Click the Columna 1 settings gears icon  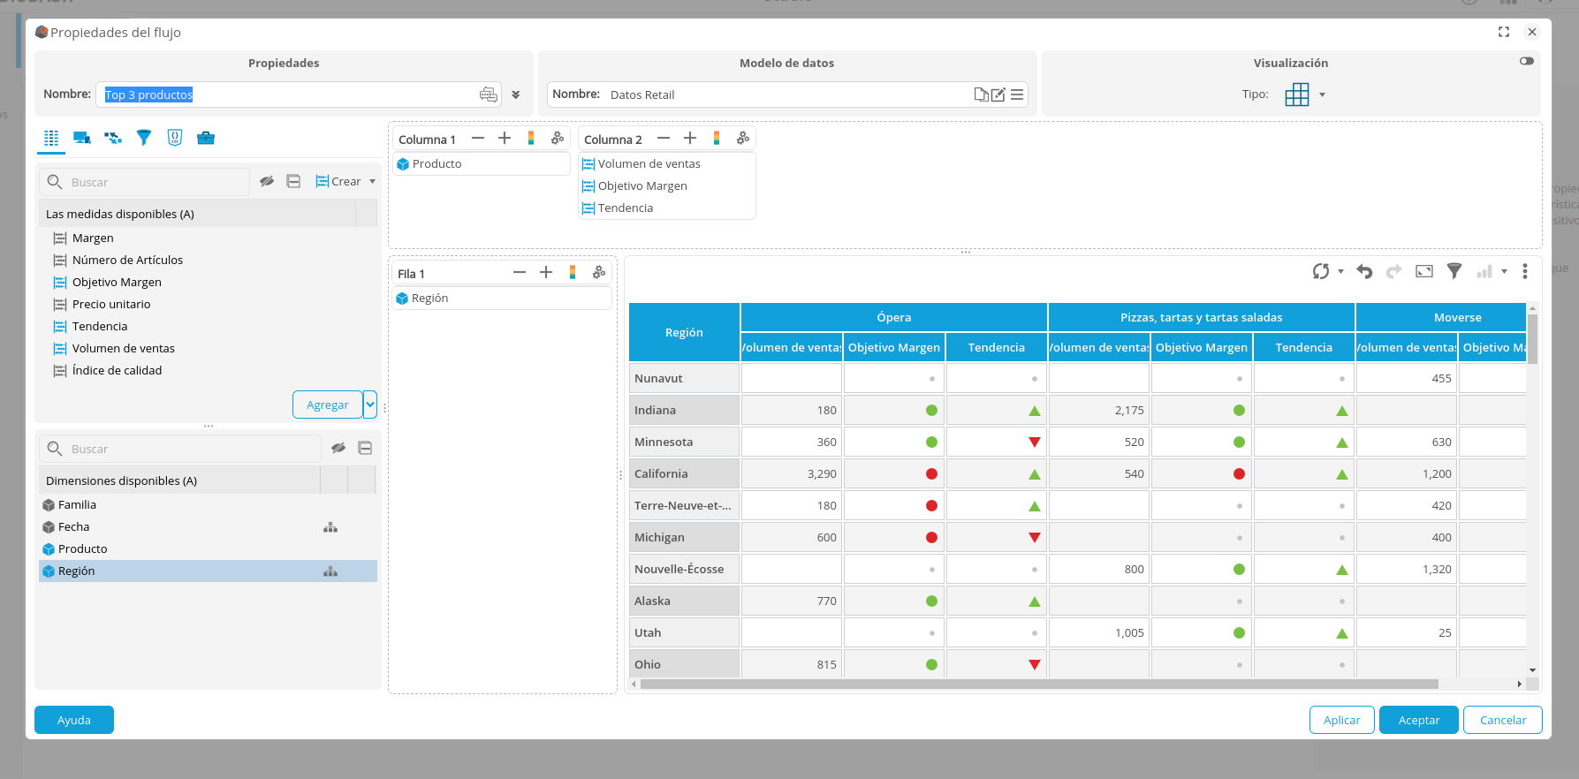click(x=558, y=139)
